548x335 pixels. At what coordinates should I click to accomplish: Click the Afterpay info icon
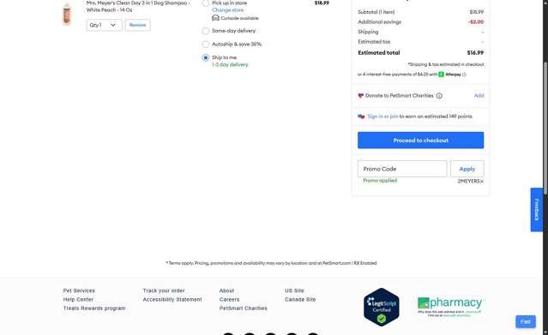tap(464, 75)
